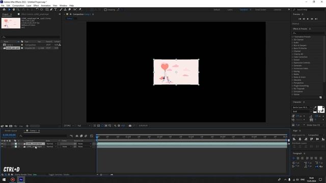Open layer 1 blending Mode dropdown
This screenshot has width=326, height=183.
point(51,143)
